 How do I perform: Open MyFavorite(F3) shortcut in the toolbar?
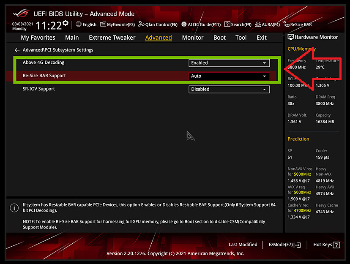[x=118, y=24]
